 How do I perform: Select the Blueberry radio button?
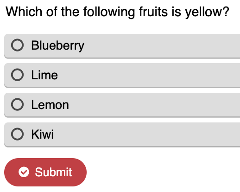point(17,45)
